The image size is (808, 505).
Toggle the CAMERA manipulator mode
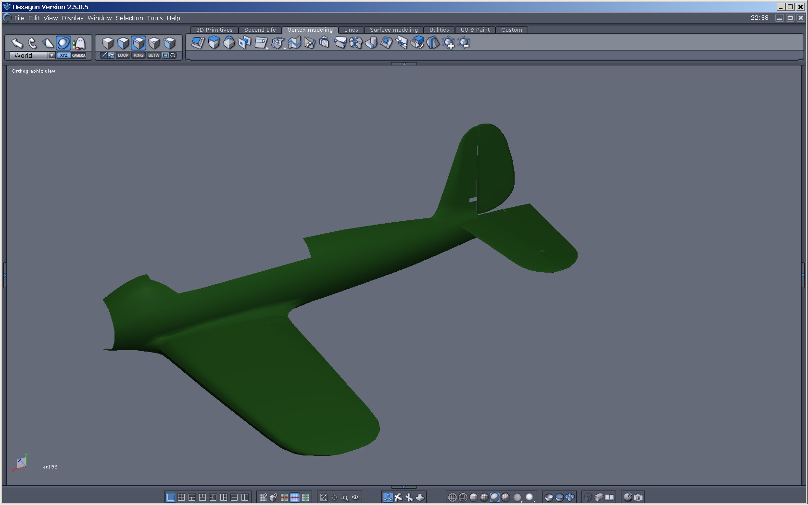[79, 55]
